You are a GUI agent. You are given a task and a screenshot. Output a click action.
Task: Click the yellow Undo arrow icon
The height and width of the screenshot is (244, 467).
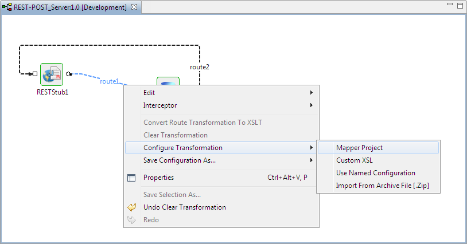(131, 207)
